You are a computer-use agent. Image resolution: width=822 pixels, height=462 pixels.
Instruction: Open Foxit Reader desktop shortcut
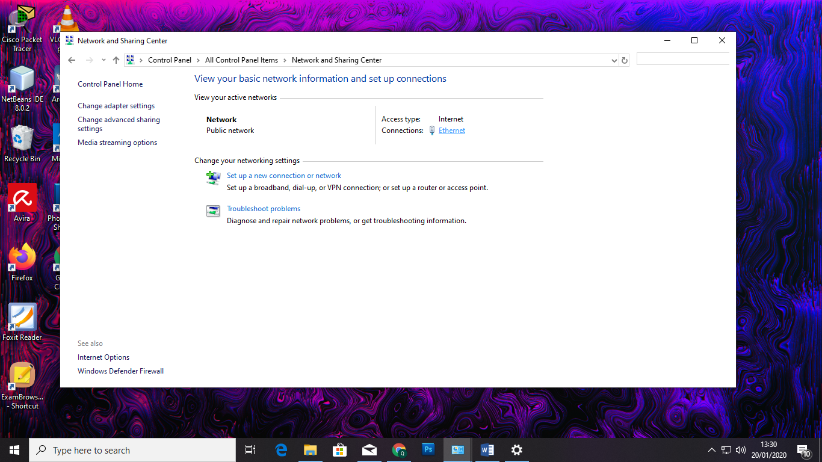[22, 322]
